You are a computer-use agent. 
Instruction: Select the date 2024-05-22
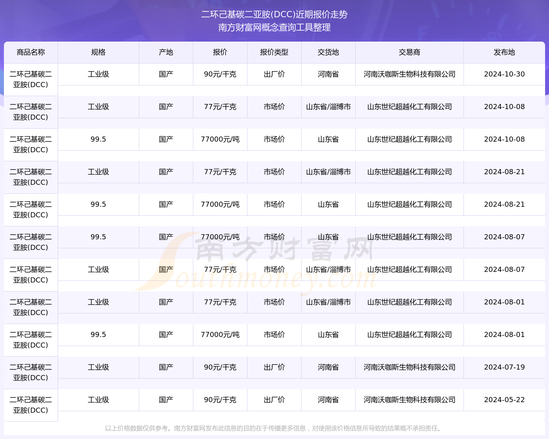tap(504, 400)
